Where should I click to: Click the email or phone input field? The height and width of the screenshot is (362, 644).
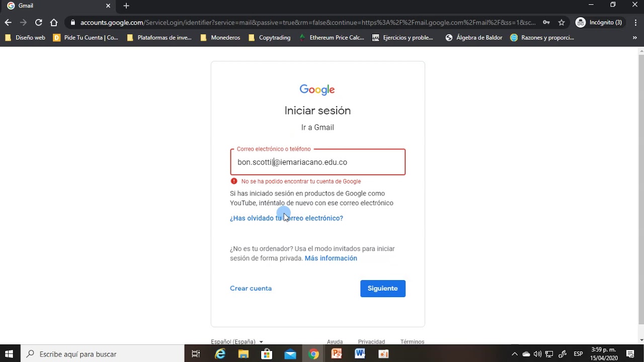coord(317,162)
